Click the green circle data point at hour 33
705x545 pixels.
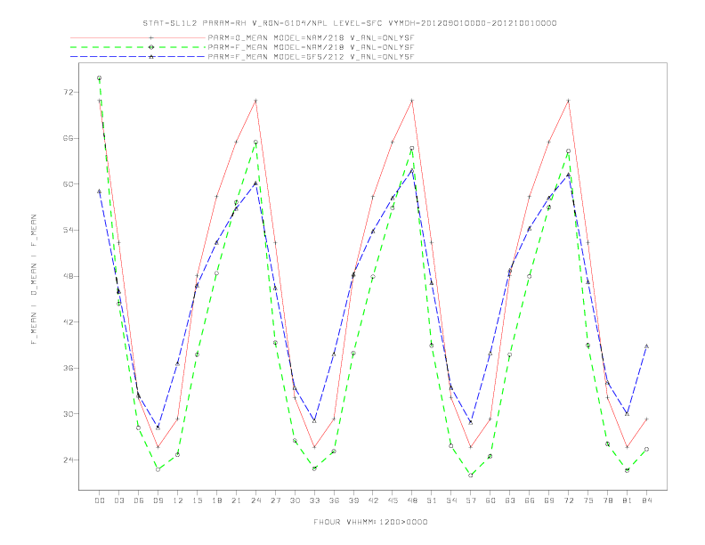click(x=314, y=468)
